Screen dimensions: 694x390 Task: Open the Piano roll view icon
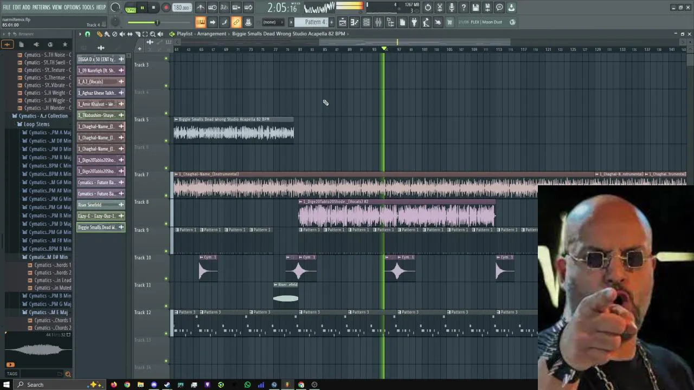point(355,22)
